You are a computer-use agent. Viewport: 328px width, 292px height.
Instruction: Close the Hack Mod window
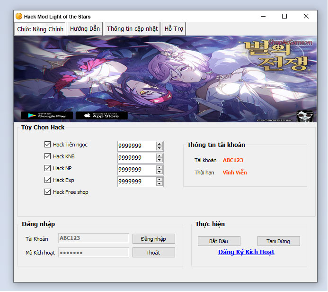pos(306,16)
